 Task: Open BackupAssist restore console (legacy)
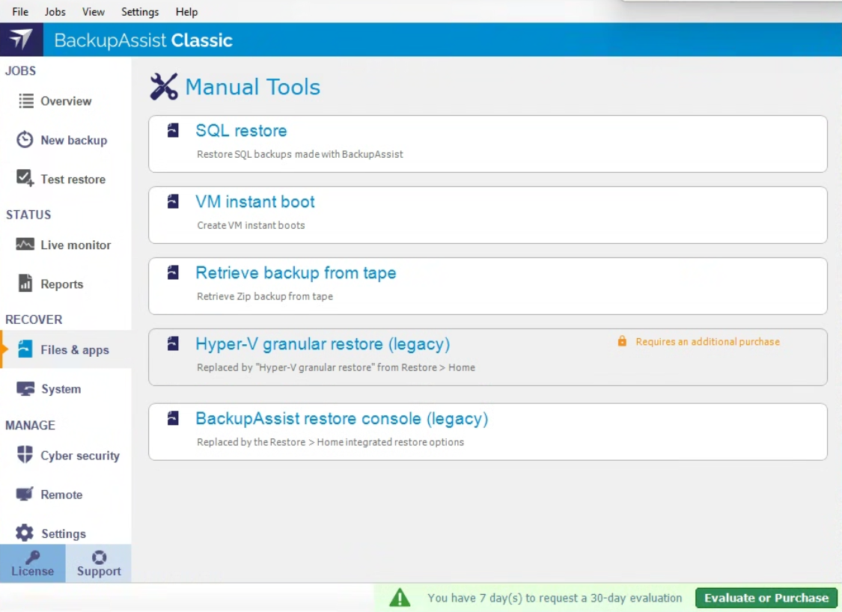(341, 419)
